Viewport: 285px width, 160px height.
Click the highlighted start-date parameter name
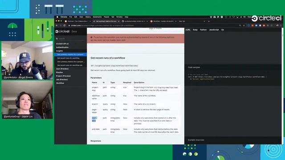point(94,119)
